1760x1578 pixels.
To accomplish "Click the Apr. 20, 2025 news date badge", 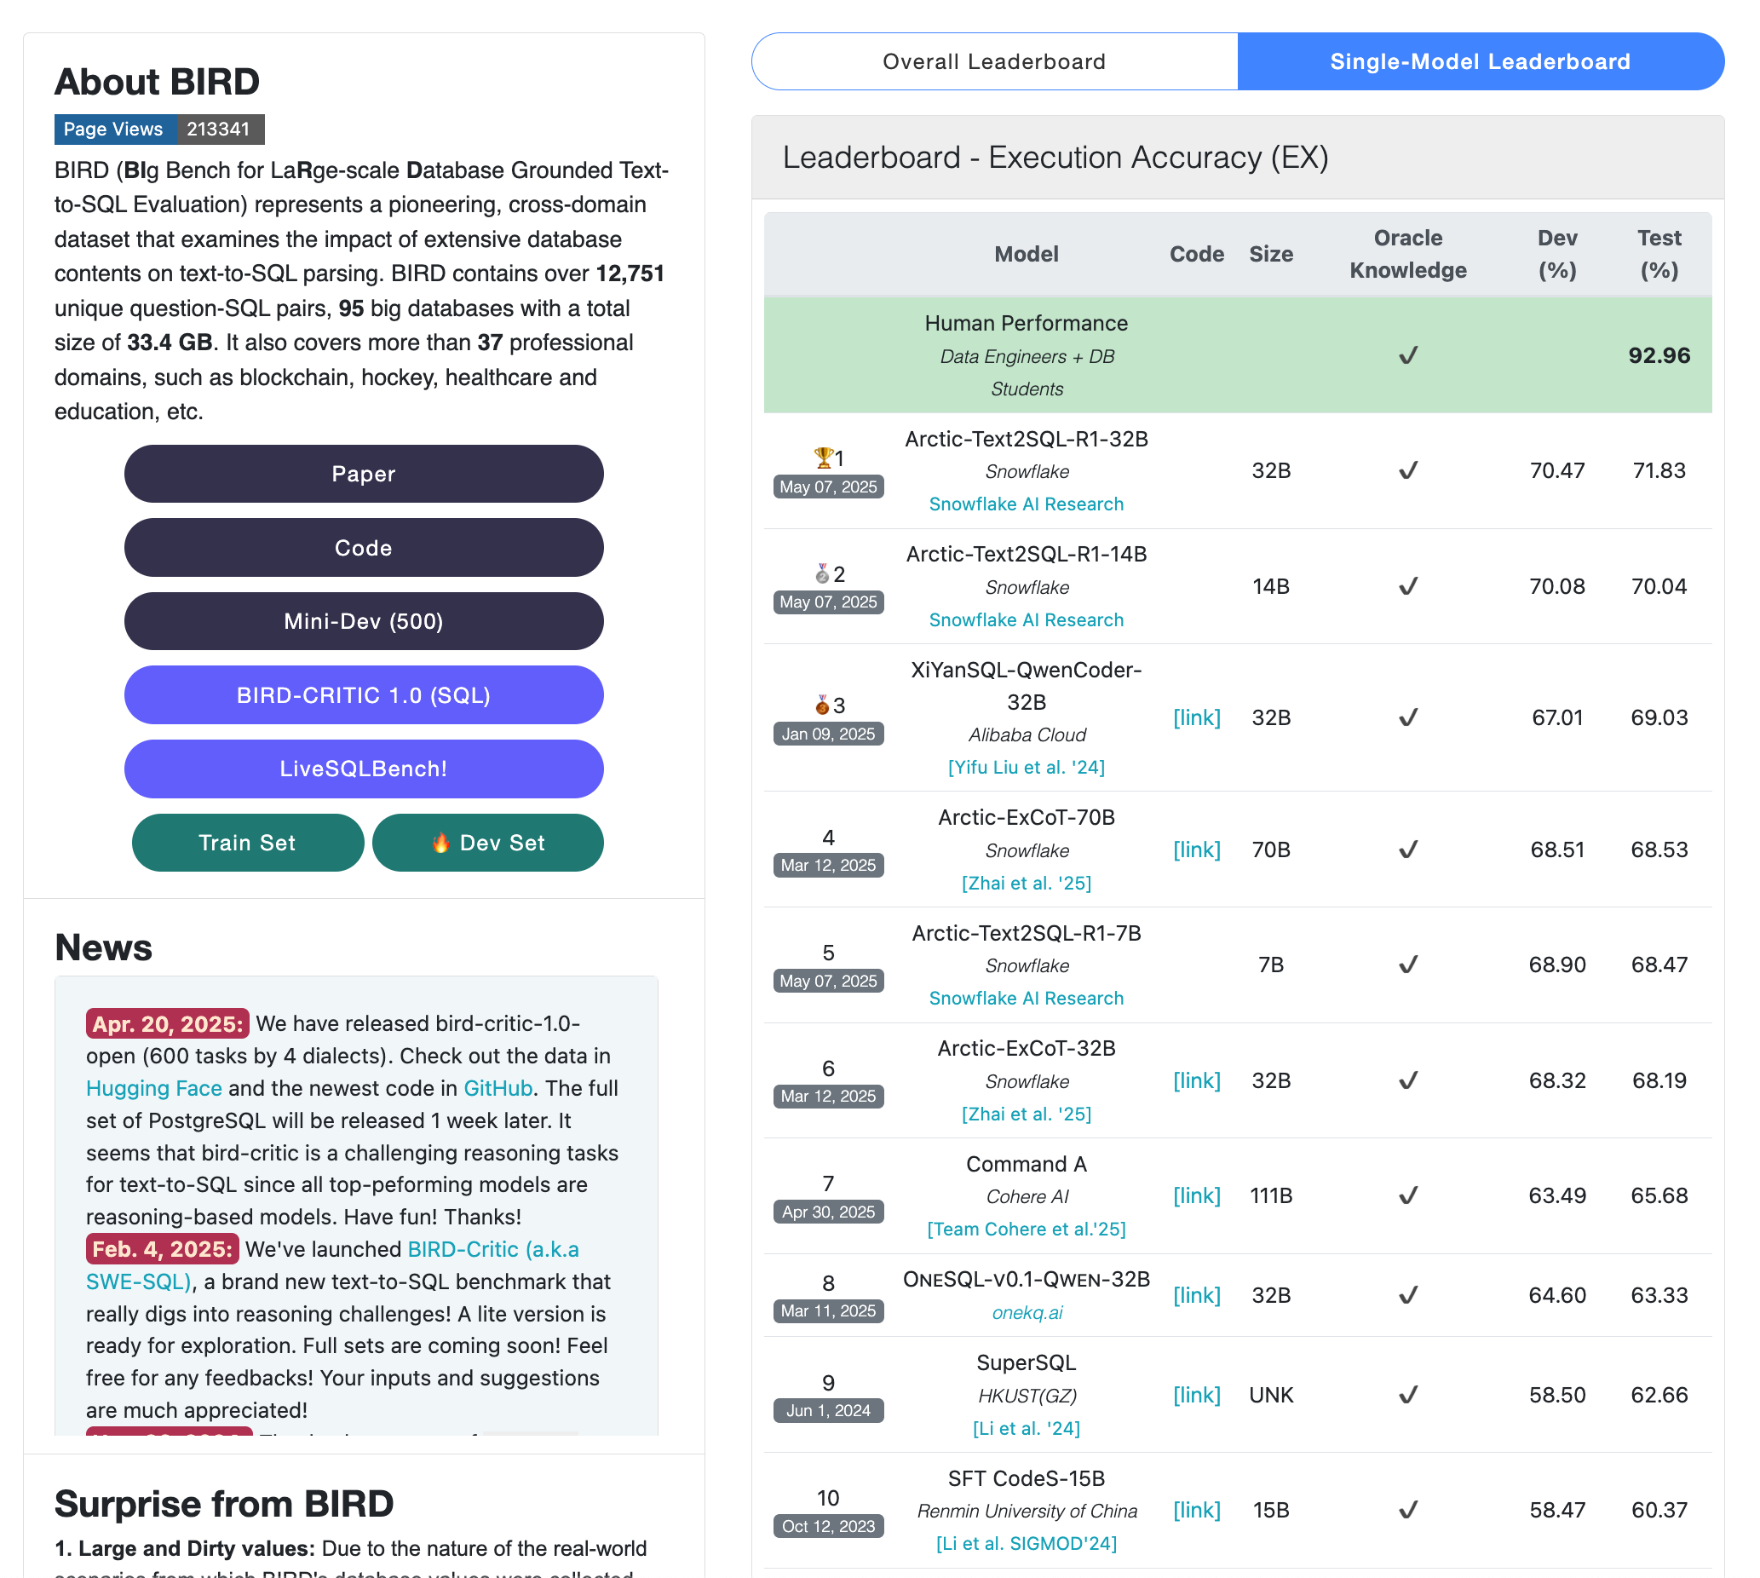I will coord(166,1024).
